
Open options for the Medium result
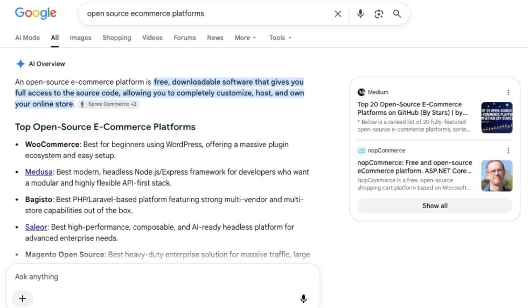pyautogui.click(x=508, y=92)
